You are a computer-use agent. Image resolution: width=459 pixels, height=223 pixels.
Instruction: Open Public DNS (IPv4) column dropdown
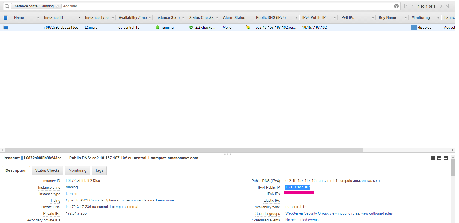(x=296, y=18)
